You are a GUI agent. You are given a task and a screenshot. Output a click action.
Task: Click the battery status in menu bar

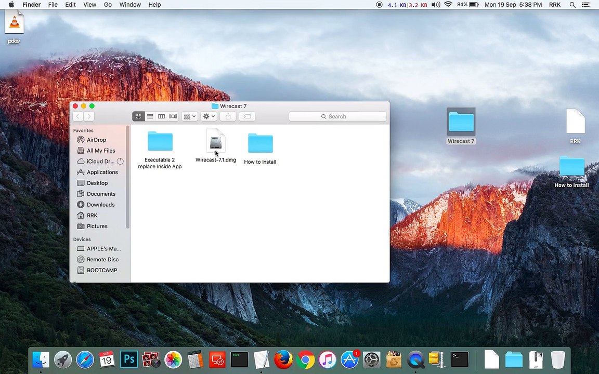click(x=467, y=5)
